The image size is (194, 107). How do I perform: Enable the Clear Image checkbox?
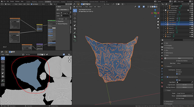[x=177, y=98]
